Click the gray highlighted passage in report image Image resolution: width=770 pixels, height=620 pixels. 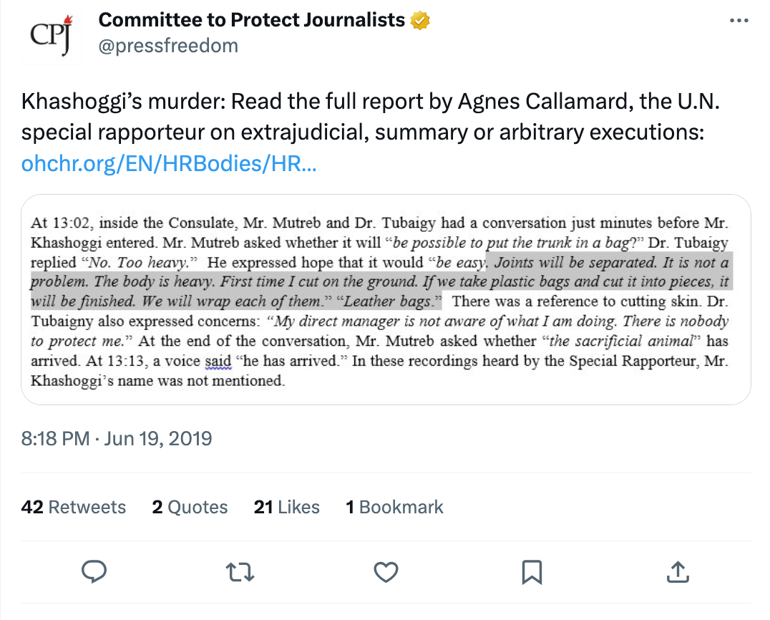coord(381,281)
